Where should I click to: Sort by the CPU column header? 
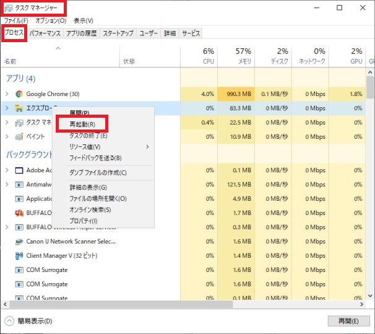[x=199, y=56]
